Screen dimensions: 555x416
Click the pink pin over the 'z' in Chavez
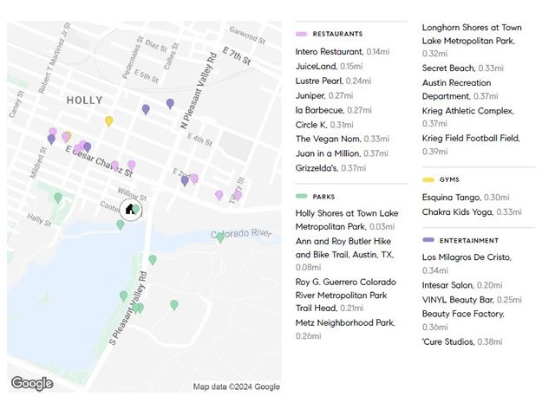tap(114, 166)
